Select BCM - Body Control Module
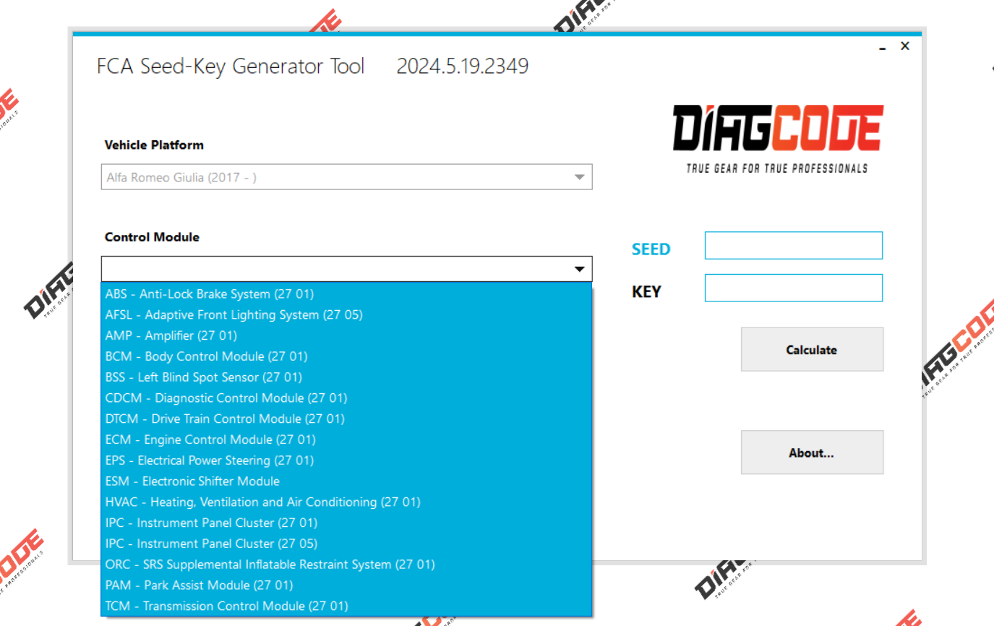The height and width of the screenshot is (626, 994). pos(346,356)
